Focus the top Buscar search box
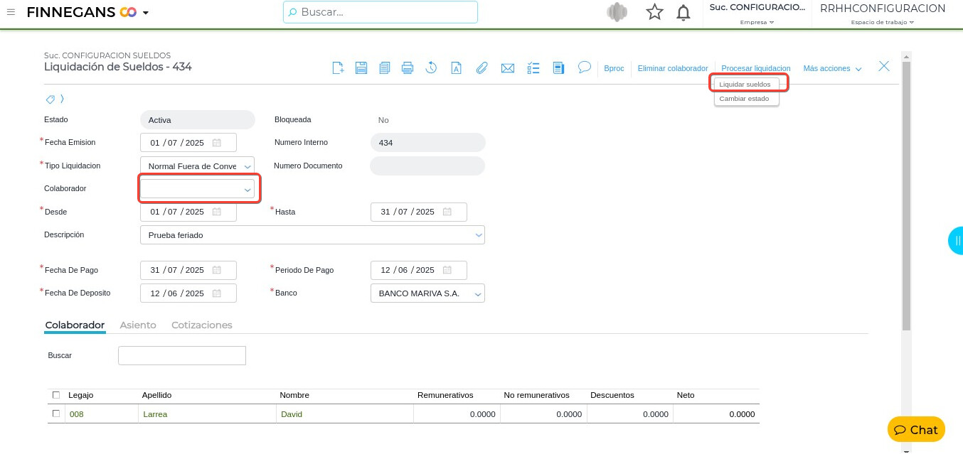963x454 pixels. click(x=381, y=12)
